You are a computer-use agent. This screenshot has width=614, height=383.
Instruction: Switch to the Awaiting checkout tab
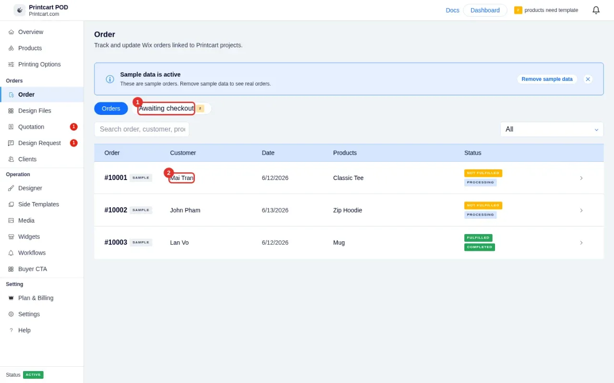[172, 109]
